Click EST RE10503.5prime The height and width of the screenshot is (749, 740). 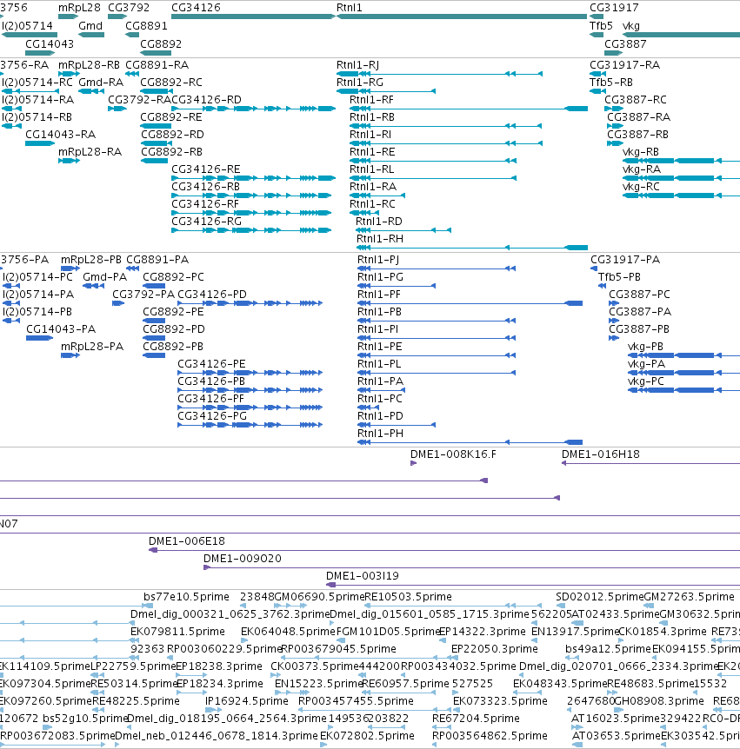coord(408,597)
